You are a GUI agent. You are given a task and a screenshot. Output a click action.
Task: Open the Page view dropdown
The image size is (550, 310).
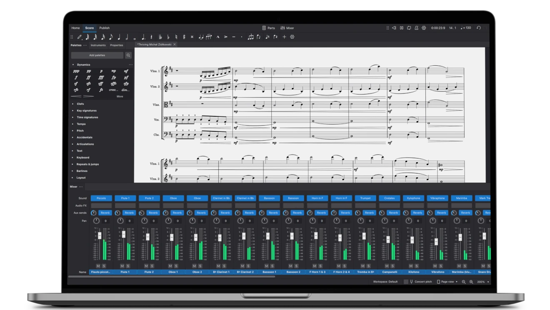[447, 282]
